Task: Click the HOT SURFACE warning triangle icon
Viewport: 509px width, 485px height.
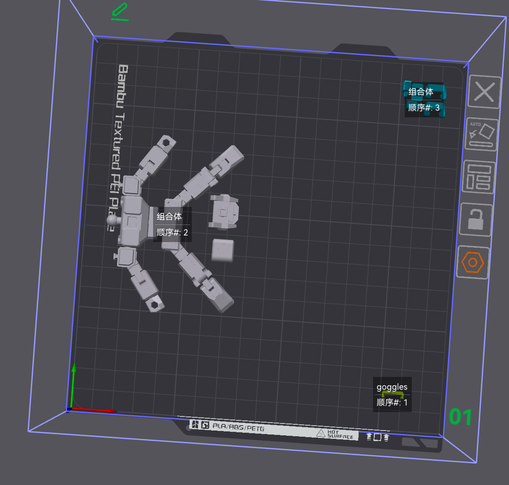Action: tap(320, 433)
